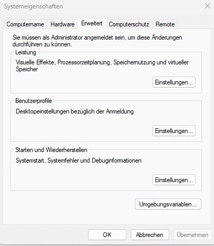Confirm the dialog with OK
Viewport: 214px width, 246px height.
coord(107,235)
